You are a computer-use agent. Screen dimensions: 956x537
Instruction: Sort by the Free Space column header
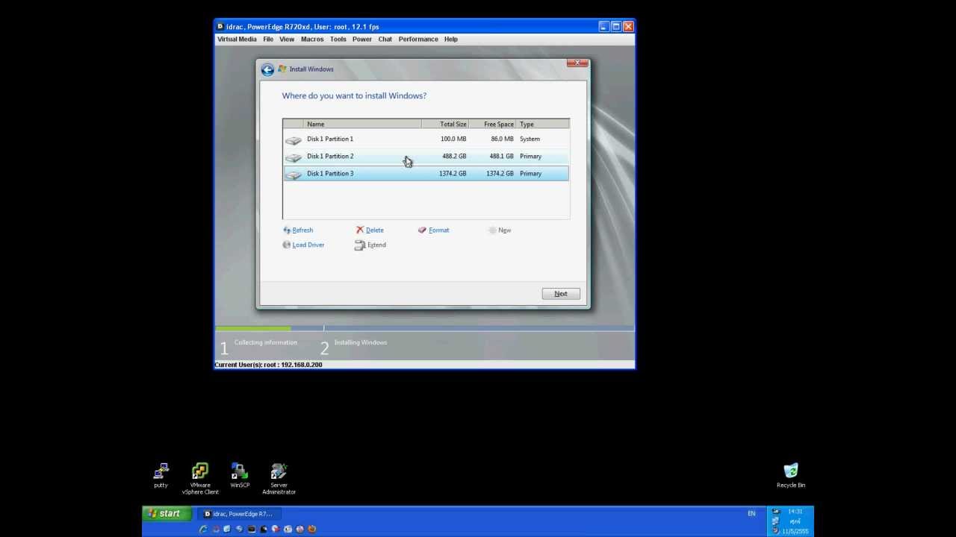(x=492, y=124)
